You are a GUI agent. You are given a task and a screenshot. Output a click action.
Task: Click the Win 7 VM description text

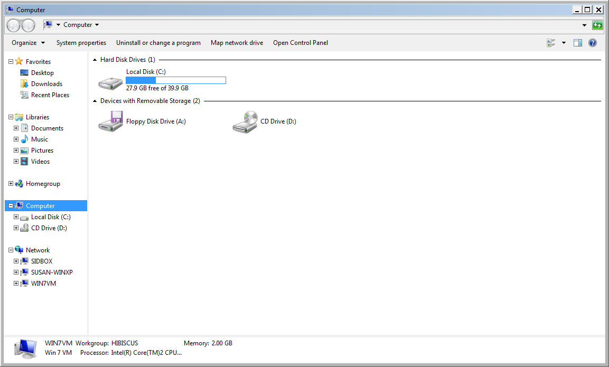click(58, 353)
